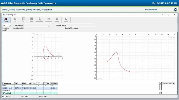Click the 3.12 FEV1 predicted cell
The height and width of the screenshot is (100, 179).
tap(25, 88)
